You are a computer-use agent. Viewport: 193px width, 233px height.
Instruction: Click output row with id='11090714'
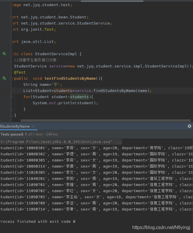(96, 209)
